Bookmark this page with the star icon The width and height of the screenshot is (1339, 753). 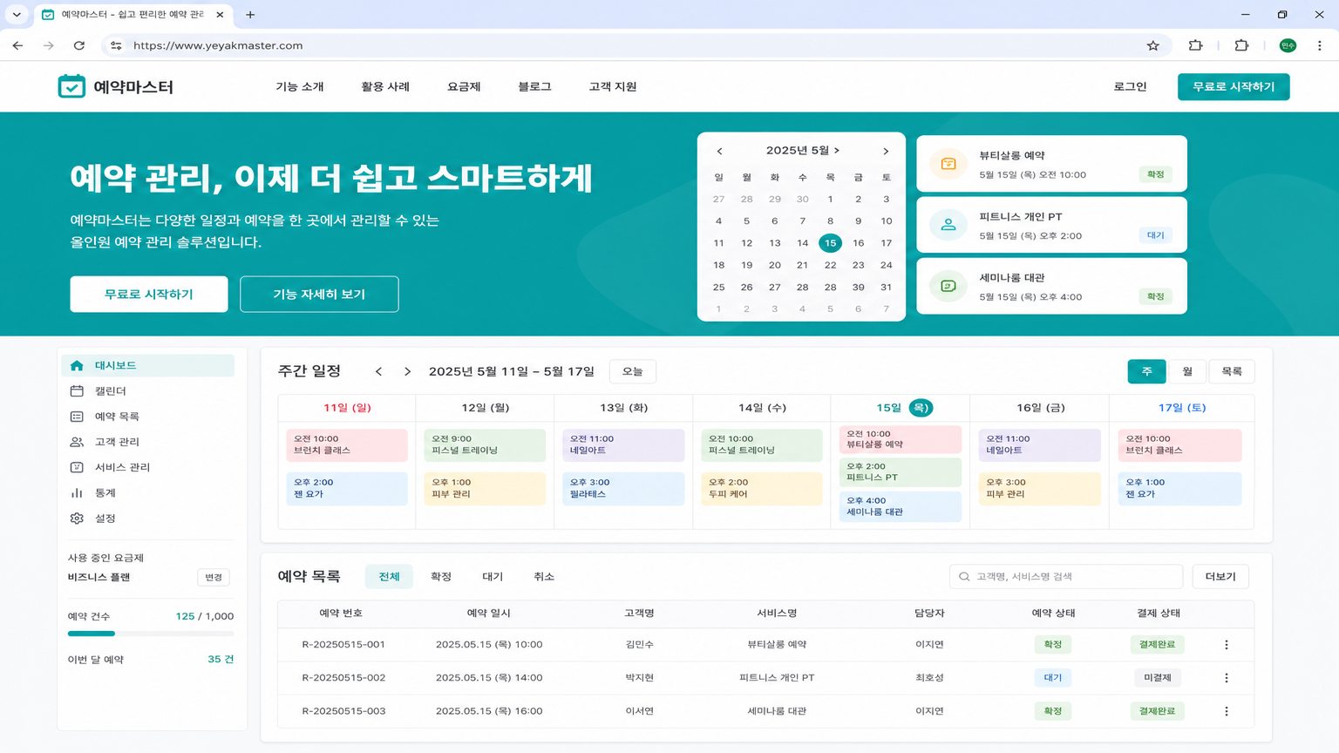point(1152,45)
